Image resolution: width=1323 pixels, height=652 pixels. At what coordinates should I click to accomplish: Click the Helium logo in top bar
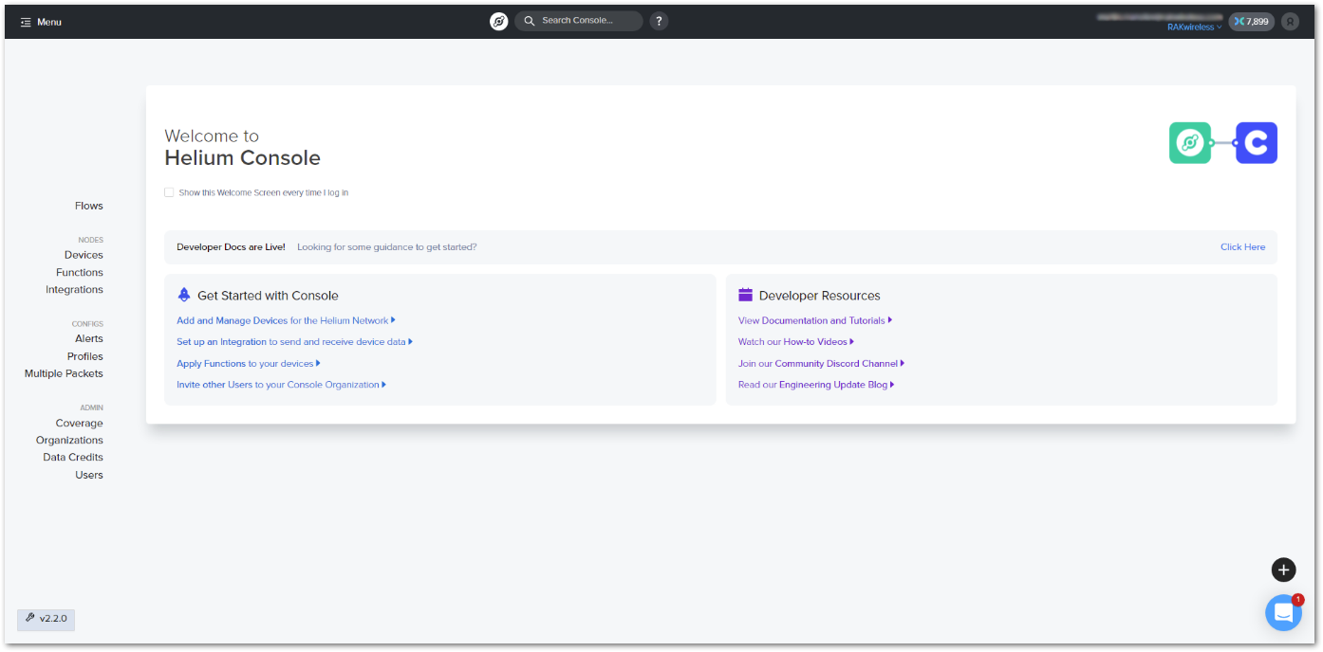(x=498, y=21)
